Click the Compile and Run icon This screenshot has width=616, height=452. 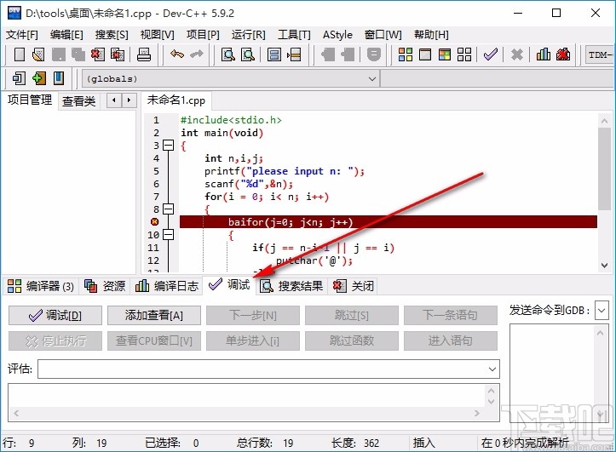pos(445,54)
